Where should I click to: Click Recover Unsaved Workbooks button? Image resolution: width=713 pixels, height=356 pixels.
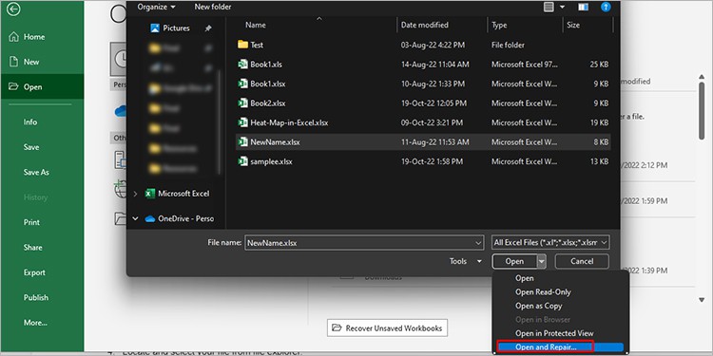coord(388,328)
